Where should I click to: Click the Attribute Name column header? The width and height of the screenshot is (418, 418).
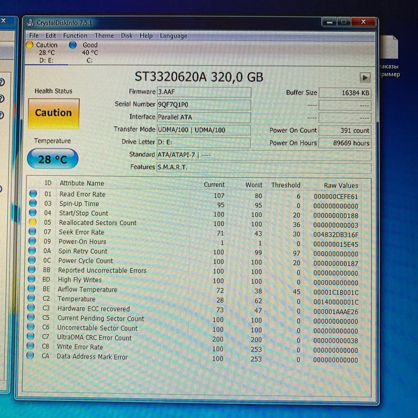82,183
